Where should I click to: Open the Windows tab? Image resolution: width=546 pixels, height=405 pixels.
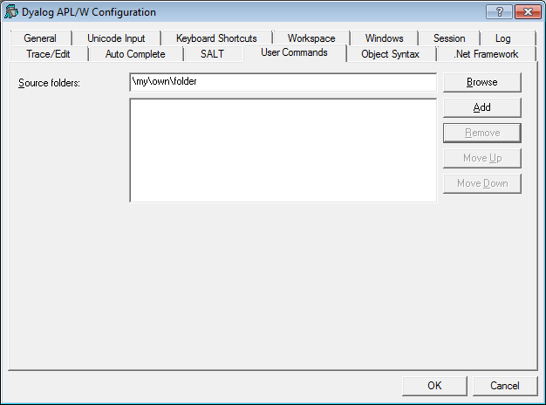pos(385,38)
